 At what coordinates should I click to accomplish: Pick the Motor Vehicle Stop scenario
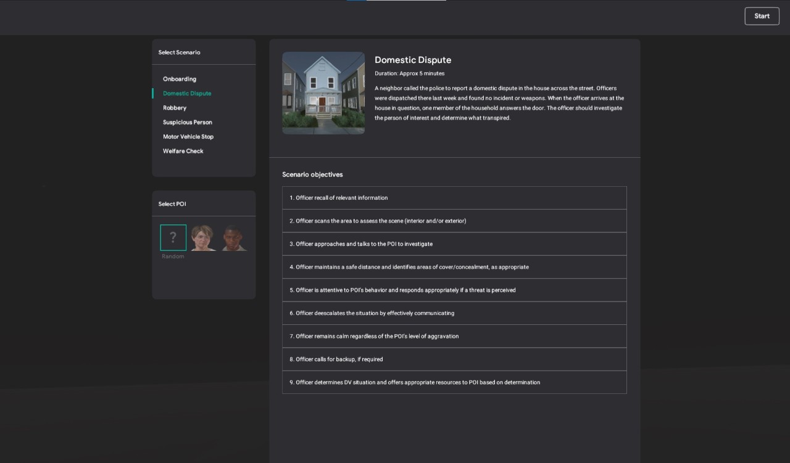[188, 137]
